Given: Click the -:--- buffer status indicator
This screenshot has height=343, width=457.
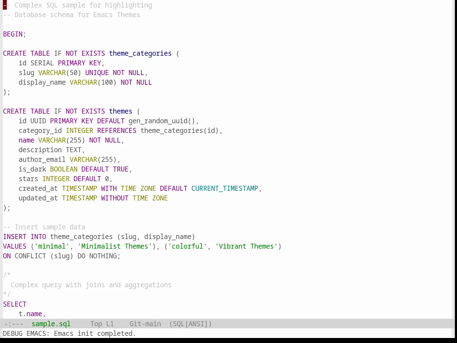Looking at the screenshot, I should tap(14, 324).
